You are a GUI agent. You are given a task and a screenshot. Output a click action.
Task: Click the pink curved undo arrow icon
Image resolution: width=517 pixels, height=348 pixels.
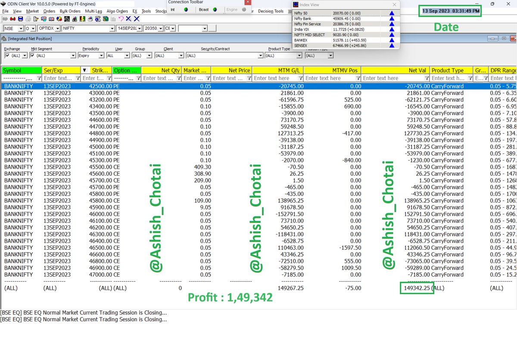click(121, 19)
